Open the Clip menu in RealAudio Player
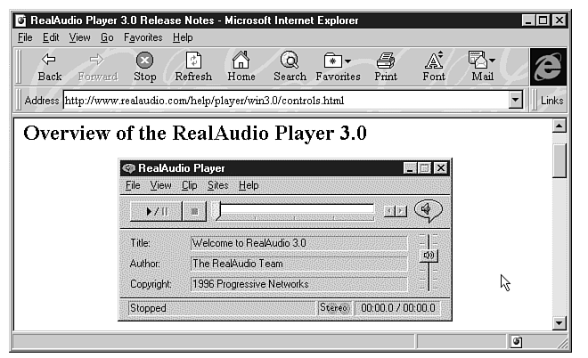The image size is (588, 358). [x=189, y=185]
